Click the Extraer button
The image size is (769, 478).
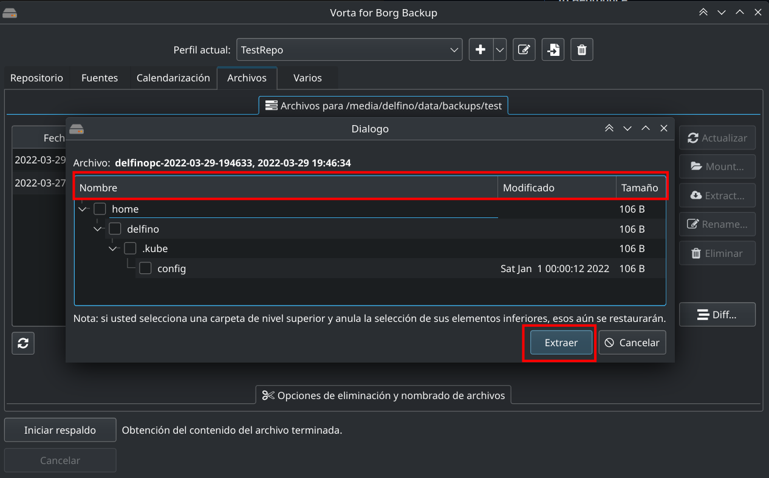click(x=561, y=343)
